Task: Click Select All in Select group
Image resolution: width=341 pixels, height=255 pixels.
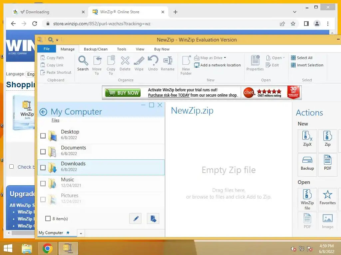Action: (x=302, y=58)
